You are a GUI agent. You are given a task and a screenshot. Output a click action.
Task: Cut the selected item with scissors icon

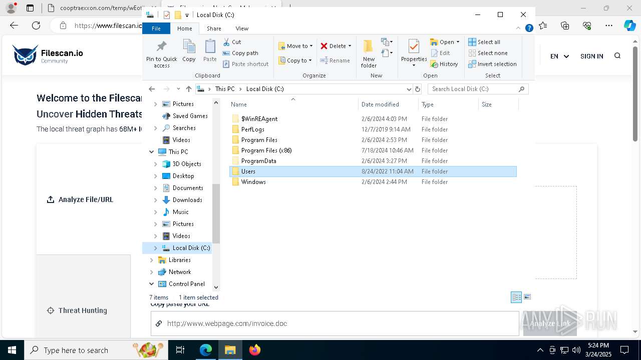coord(232,42)
